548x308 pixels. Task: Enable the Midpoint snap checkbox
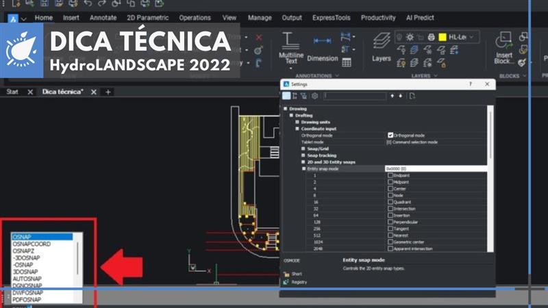[390, 182]
